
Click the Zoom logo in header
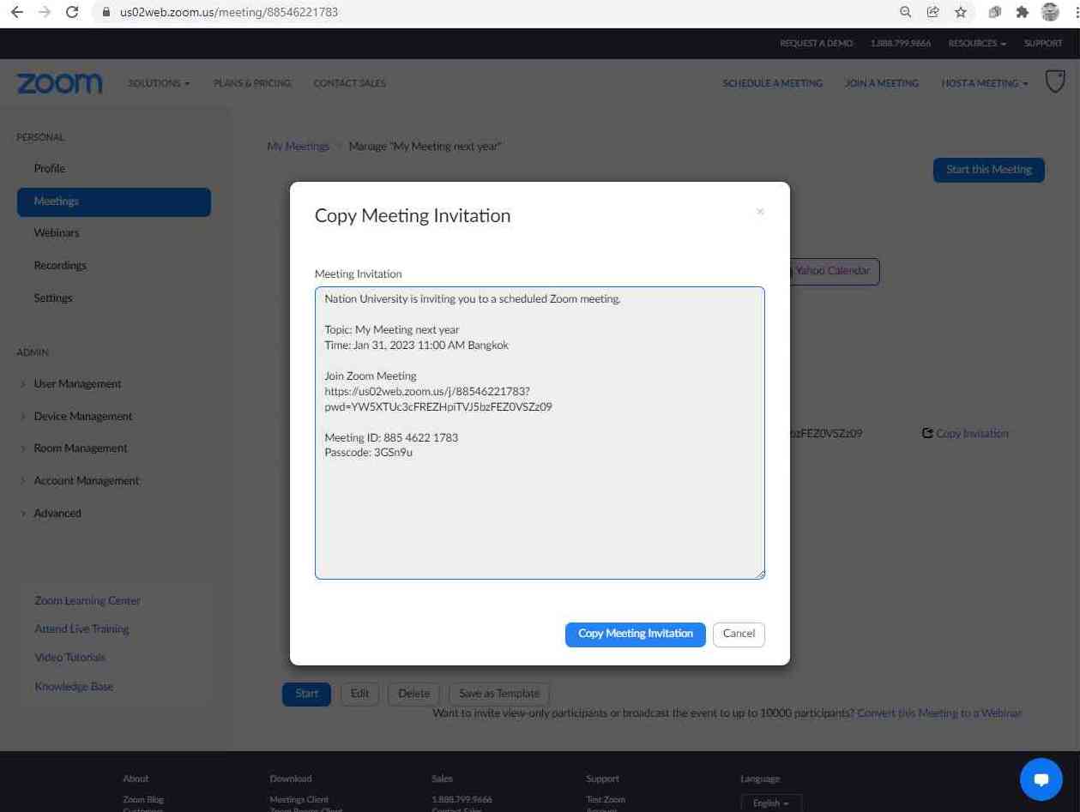[x=59, y=83]
